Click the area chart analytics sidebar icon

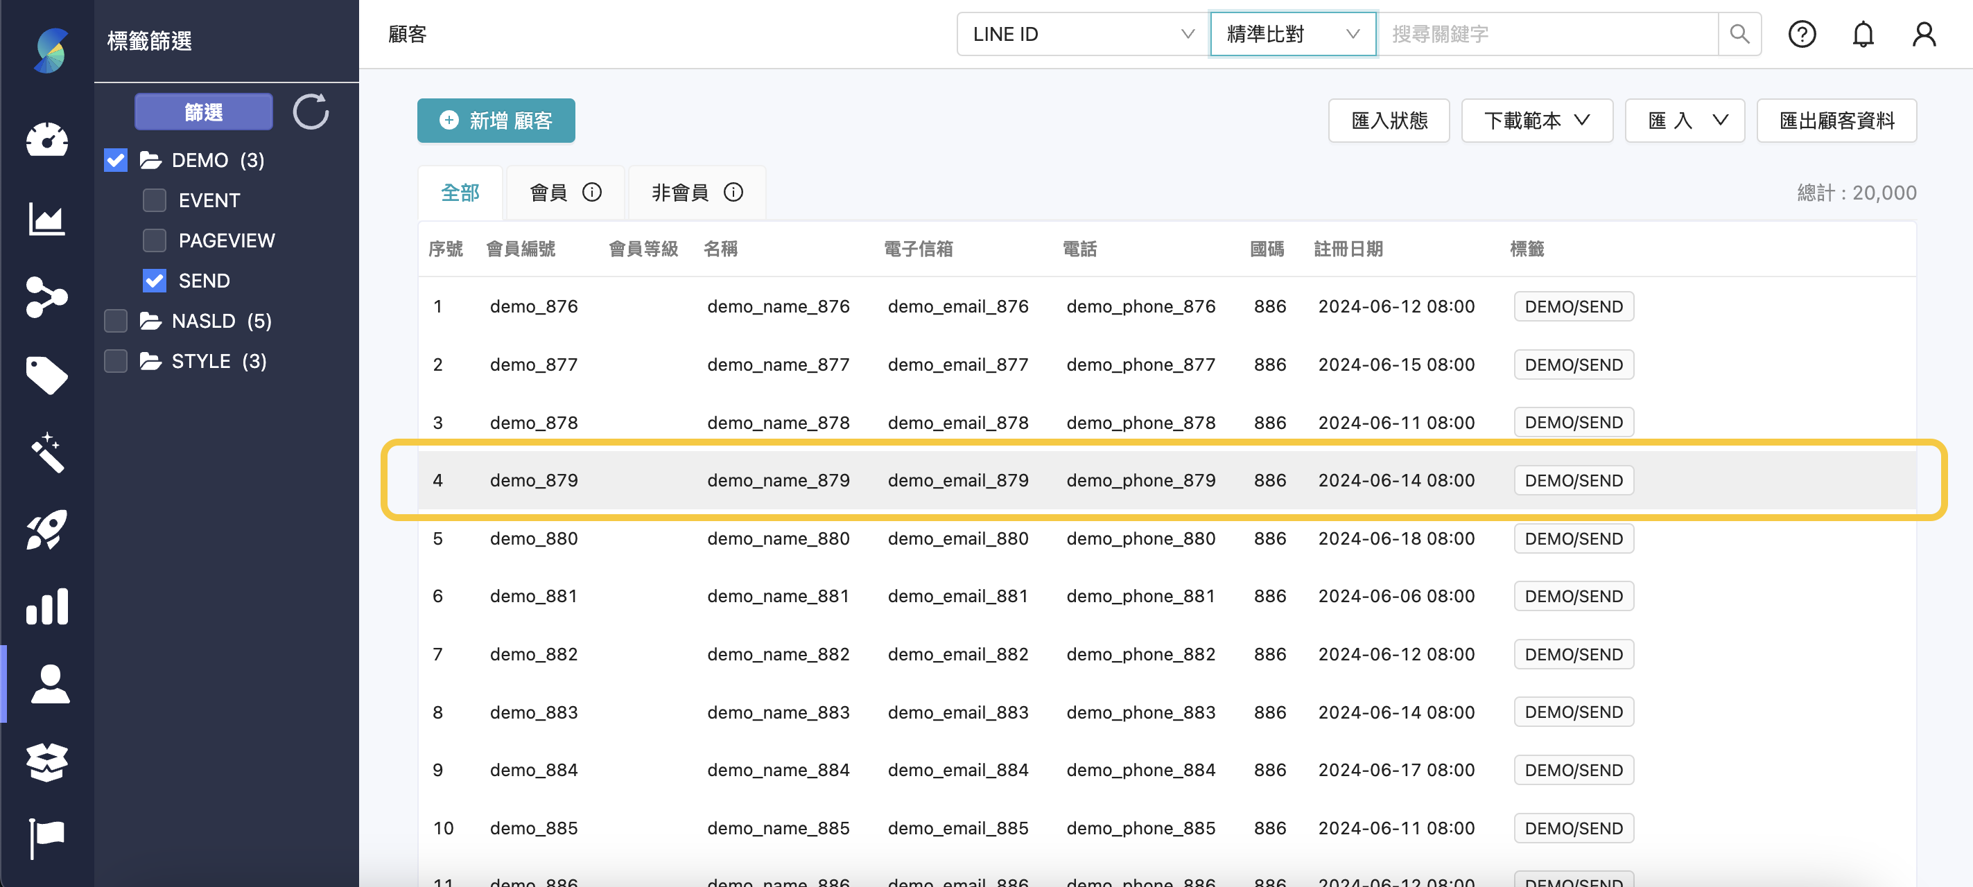click(x=46, y=220)
